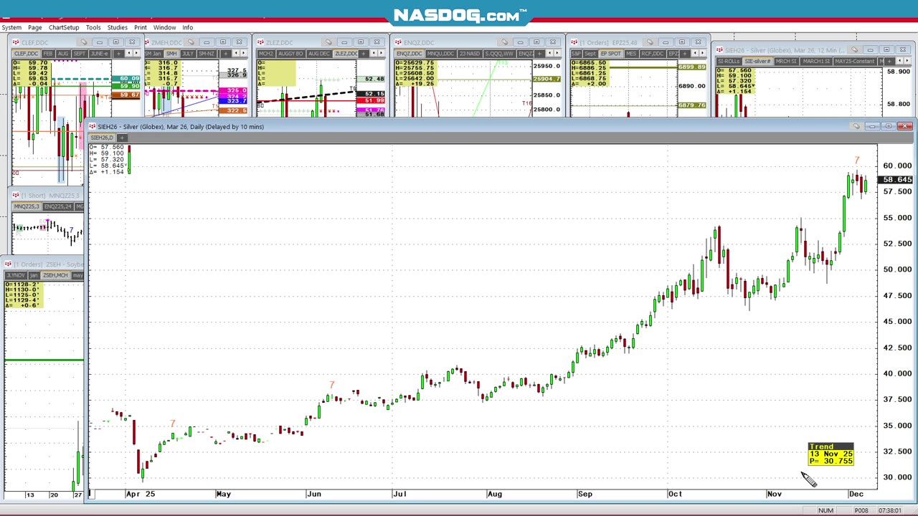The height and width of the screenshot is (516, 918).
Task: Select Sept tab in EPZ25 window
Action: click(x=590, y=54)
